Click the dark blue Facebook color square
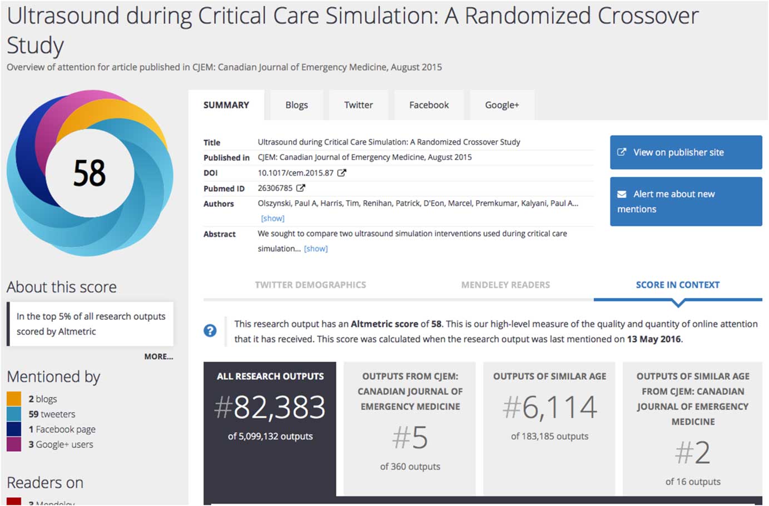Image resolution: width=769 pixels, height=506 pixels. (x=14, y=429)
